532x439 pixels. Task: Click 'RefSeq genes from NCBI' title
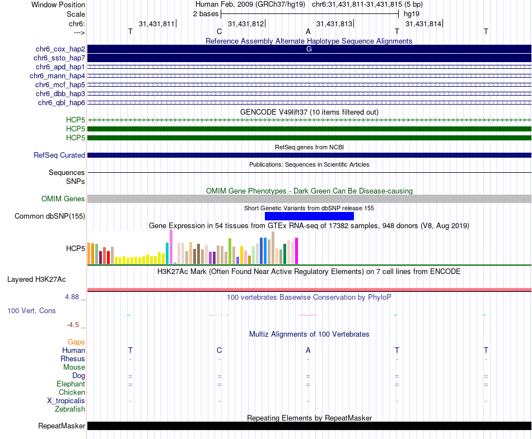click(309, 147)
